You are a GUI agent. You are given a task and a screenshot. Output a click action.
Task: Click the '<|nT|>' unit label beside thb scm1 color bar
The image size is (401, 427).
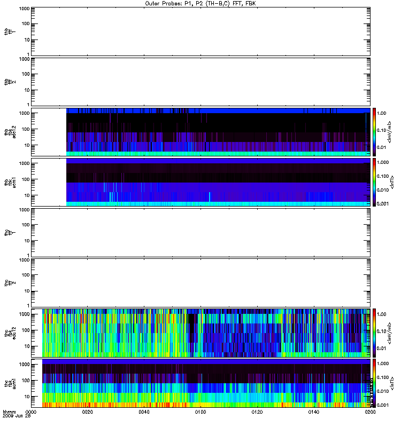click(x=392, y=182)
